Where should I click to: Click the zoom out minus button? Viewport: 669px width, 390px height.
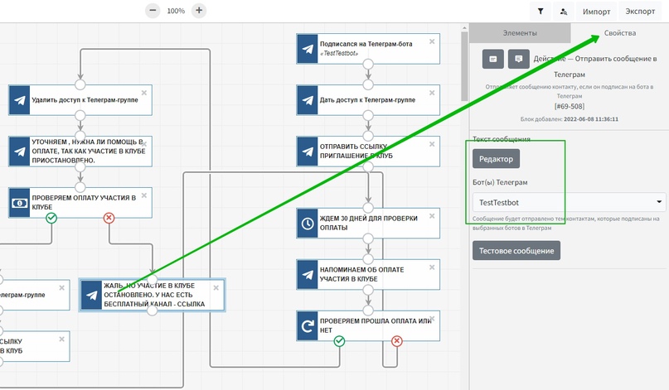pyautogui.click(x=153, y=11)
